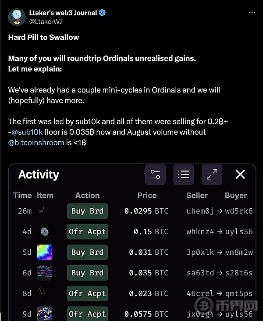Click the Ltaker's web3 Journal name
Image resolution: width=263 pixels, height=321 pixels.
pos(63,13)
